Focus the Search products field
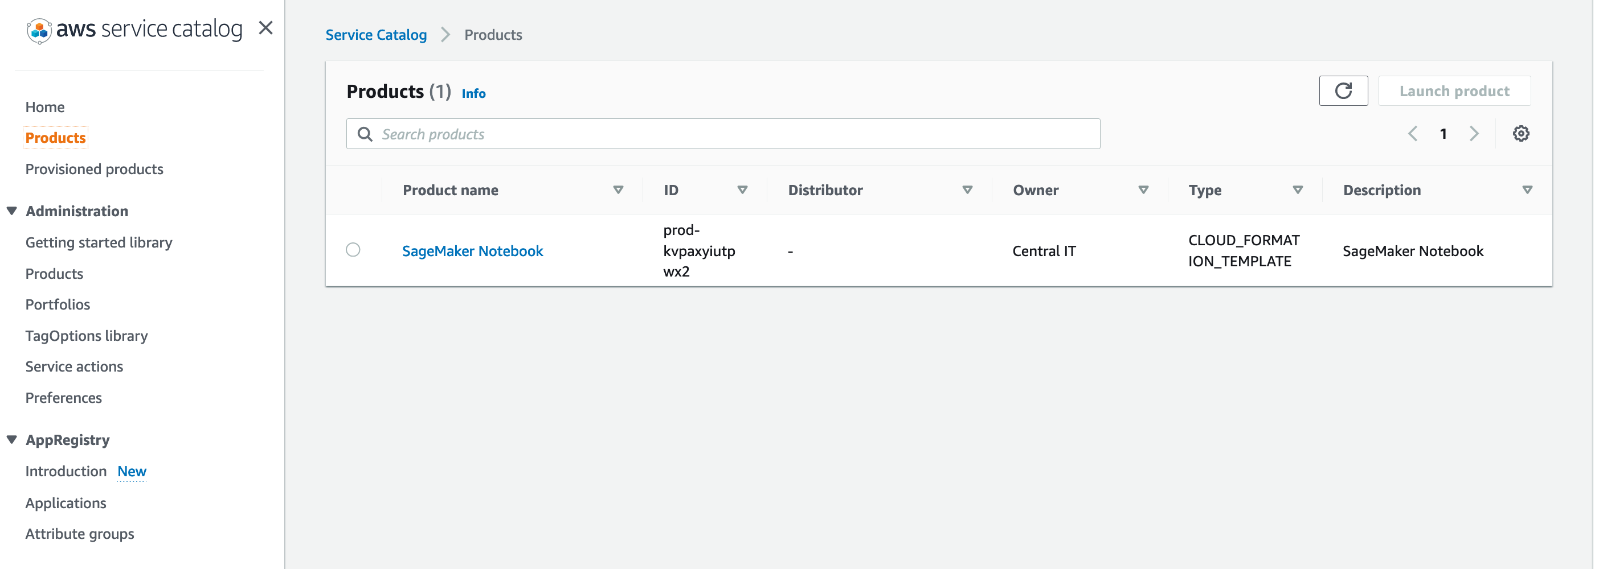The width and height of the screenshot is (1603, 569). pyautogui.click(x=723, y=134)
